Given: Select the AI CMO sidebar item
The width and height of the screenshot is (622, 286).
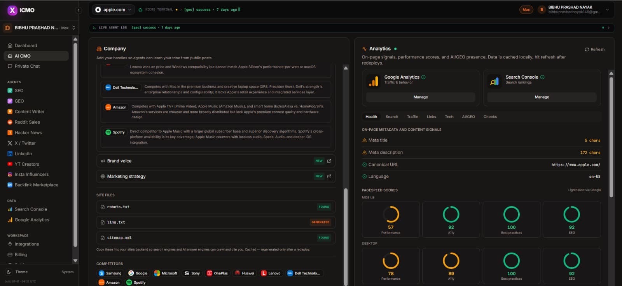Looking at the screenshot, I should 36,56.
